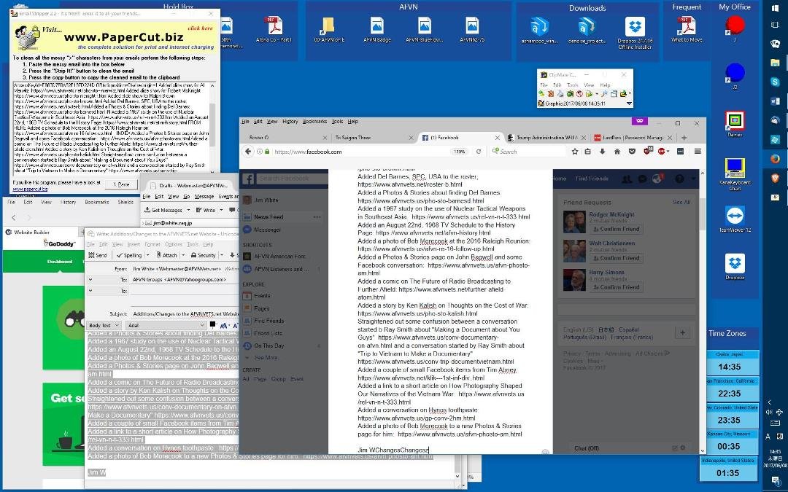Click the Subject field in compose window
788x492 pixels.
tap(185, 313)
